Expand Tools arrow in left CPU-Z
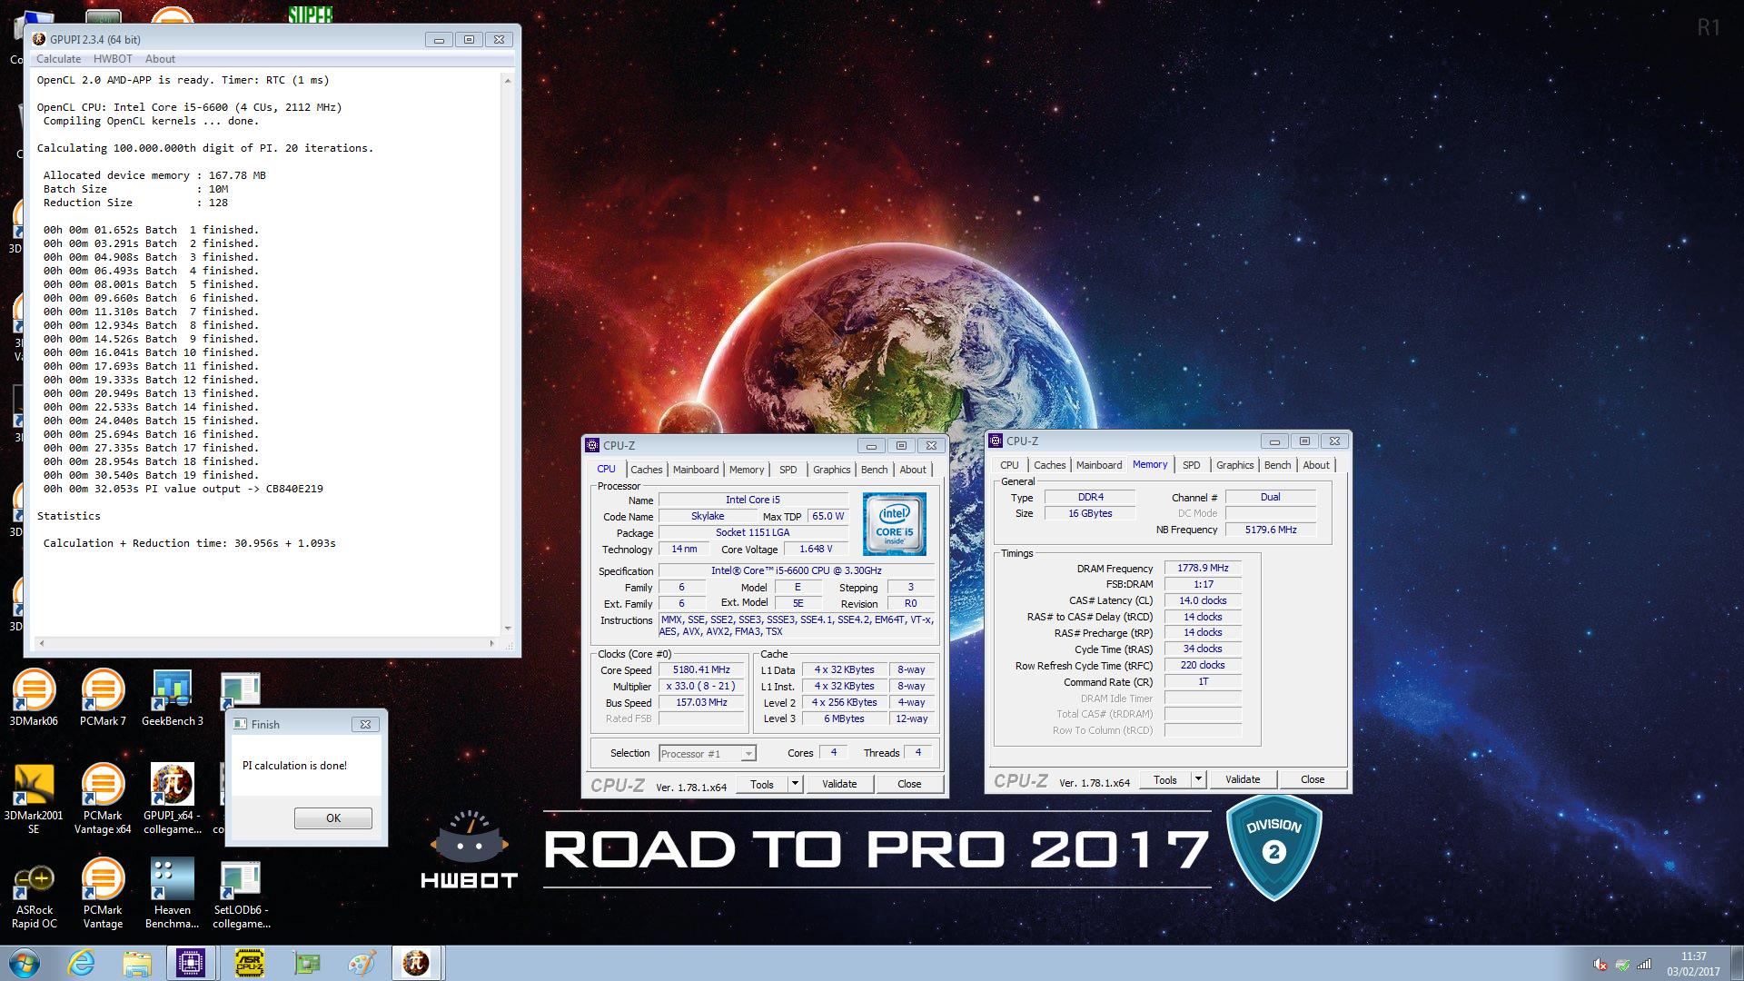Screen dimensions: 1744x981 [x=796, y=783]
